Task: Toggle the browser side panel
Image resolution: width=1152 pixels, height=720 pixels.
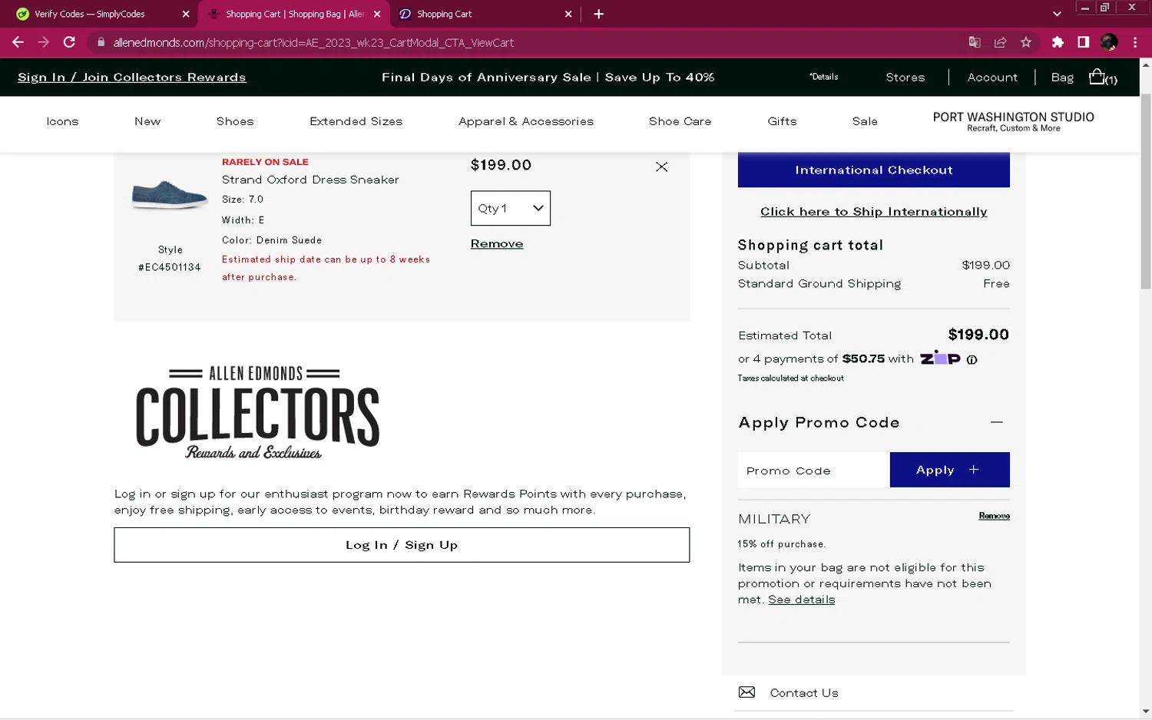Action: [1083, 42]
